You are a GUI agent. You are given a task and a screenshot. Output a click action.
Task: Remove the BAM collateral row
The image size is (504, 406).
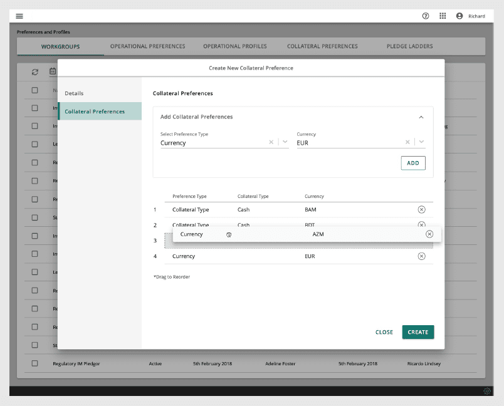pyautogui.click(x=421, y=210)
